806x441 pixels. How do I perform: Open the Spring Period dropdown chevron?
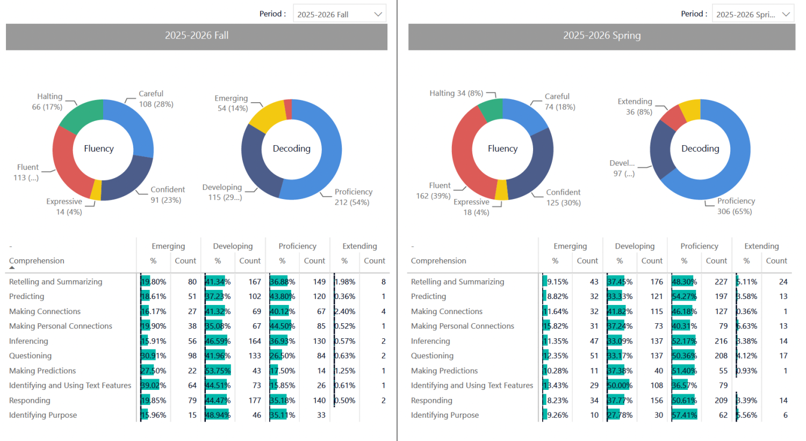[x=786, y=15]
